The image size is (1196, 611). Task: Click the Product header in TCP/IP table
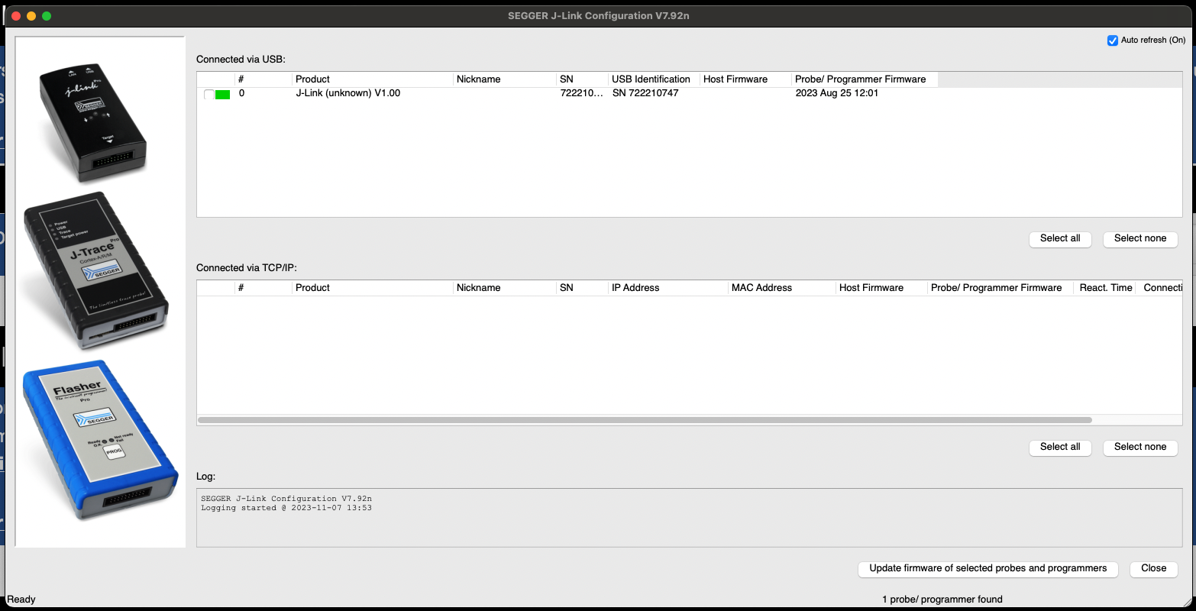point(373,288)
